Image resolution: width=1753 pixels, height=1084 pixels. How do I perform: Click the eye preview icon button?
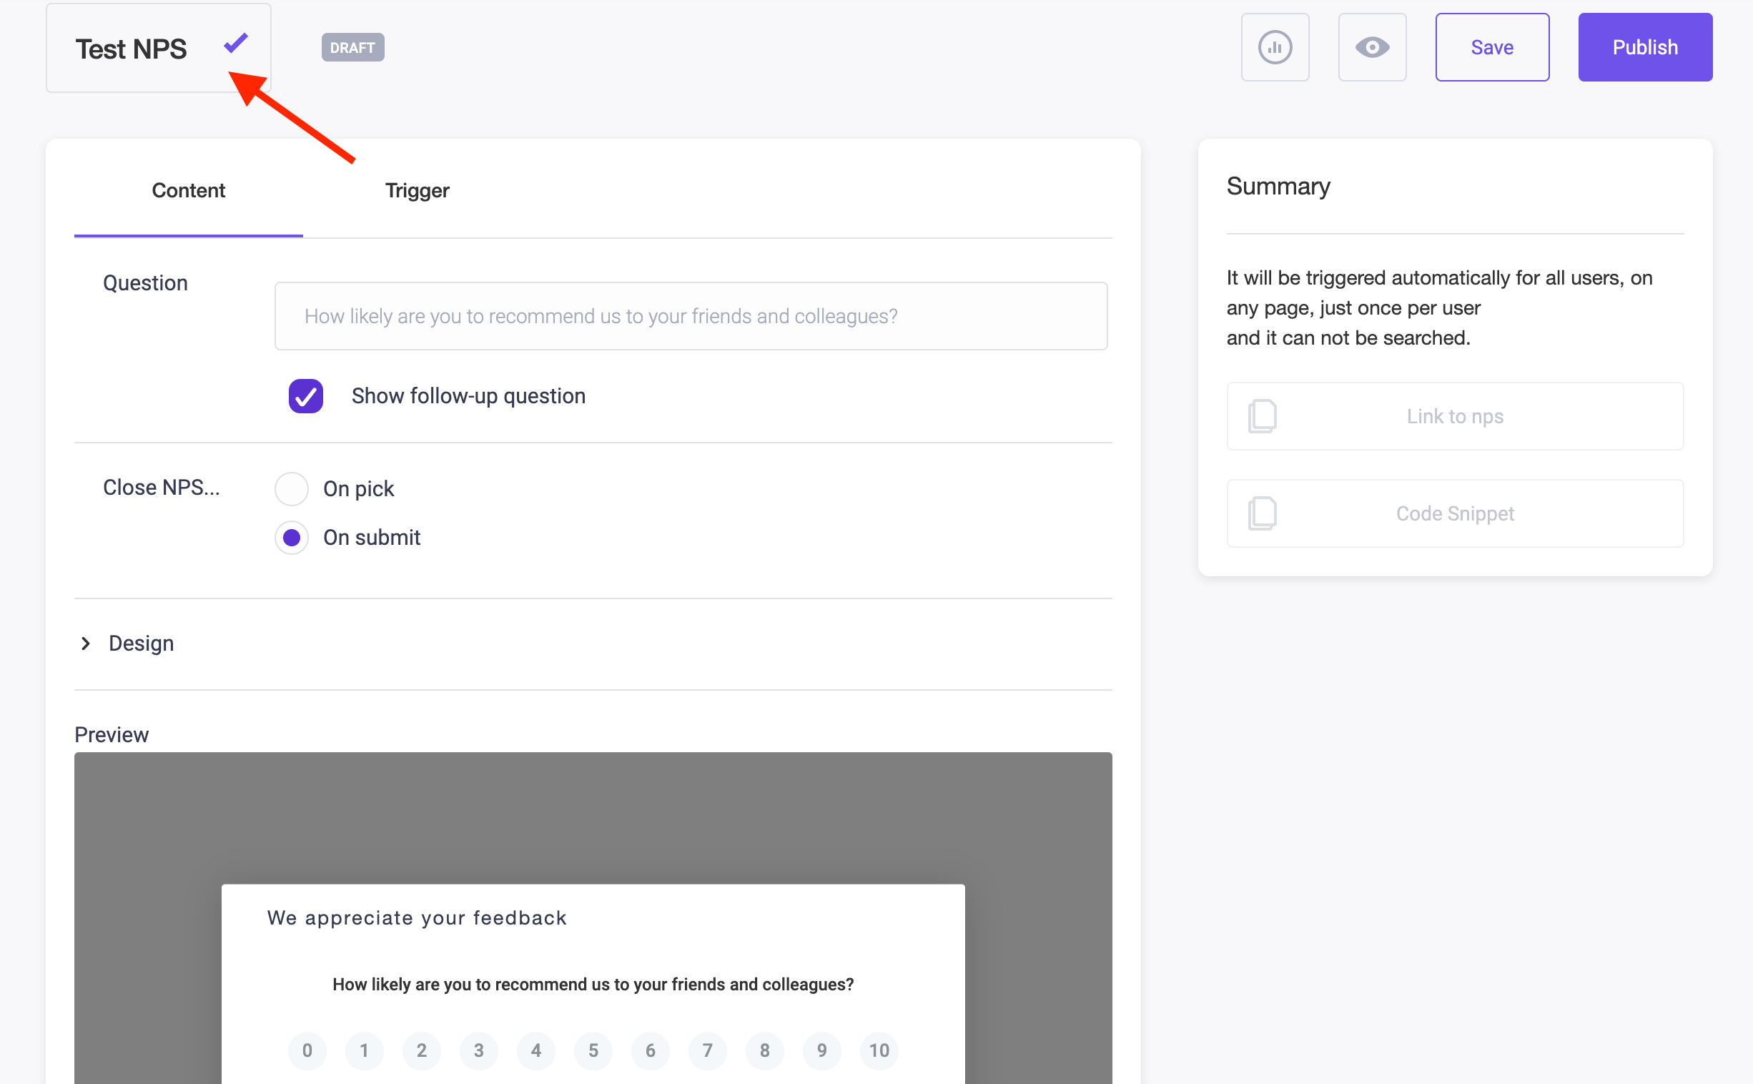1372,47
